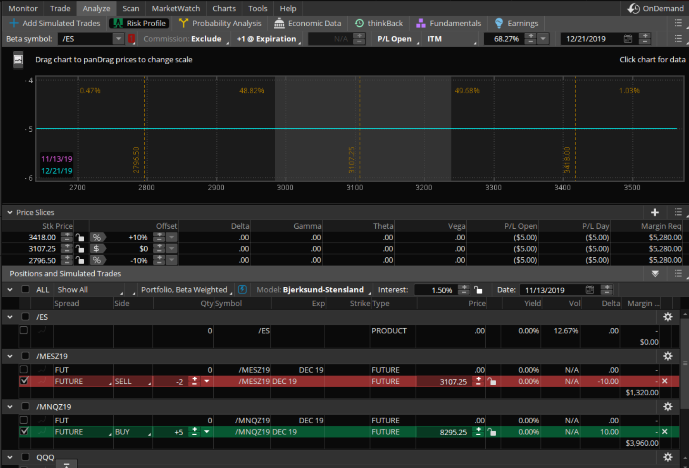This screenshot has width=689, height=468.
Task: Open settings gear for the /ES group
Action: tap(668, 317)
